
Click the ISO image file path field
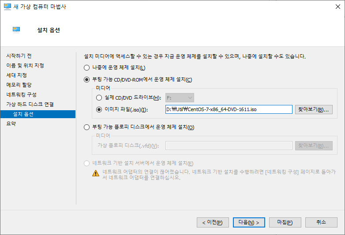coord(229,109)
